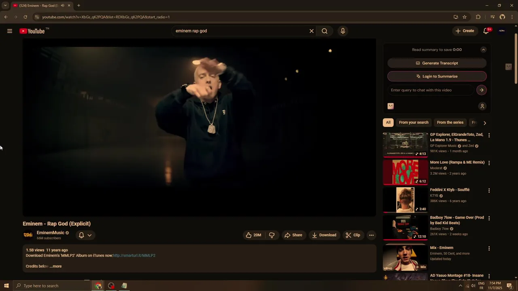Open Windows notification center icon
This screenshot has height=291, width=518.
coord(510,286)
